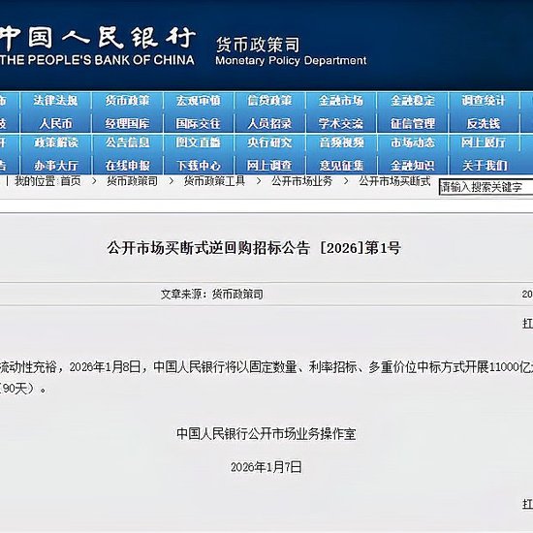Click the text 2026年1月8日 in the announcement

pos(105,367)
